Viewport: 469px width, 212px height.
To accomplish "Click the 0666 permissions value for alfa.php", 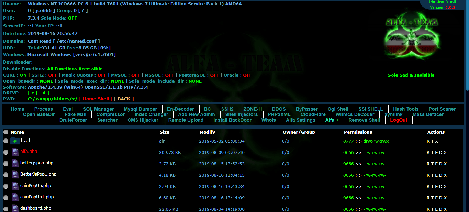I will click(x=348, y=152).
